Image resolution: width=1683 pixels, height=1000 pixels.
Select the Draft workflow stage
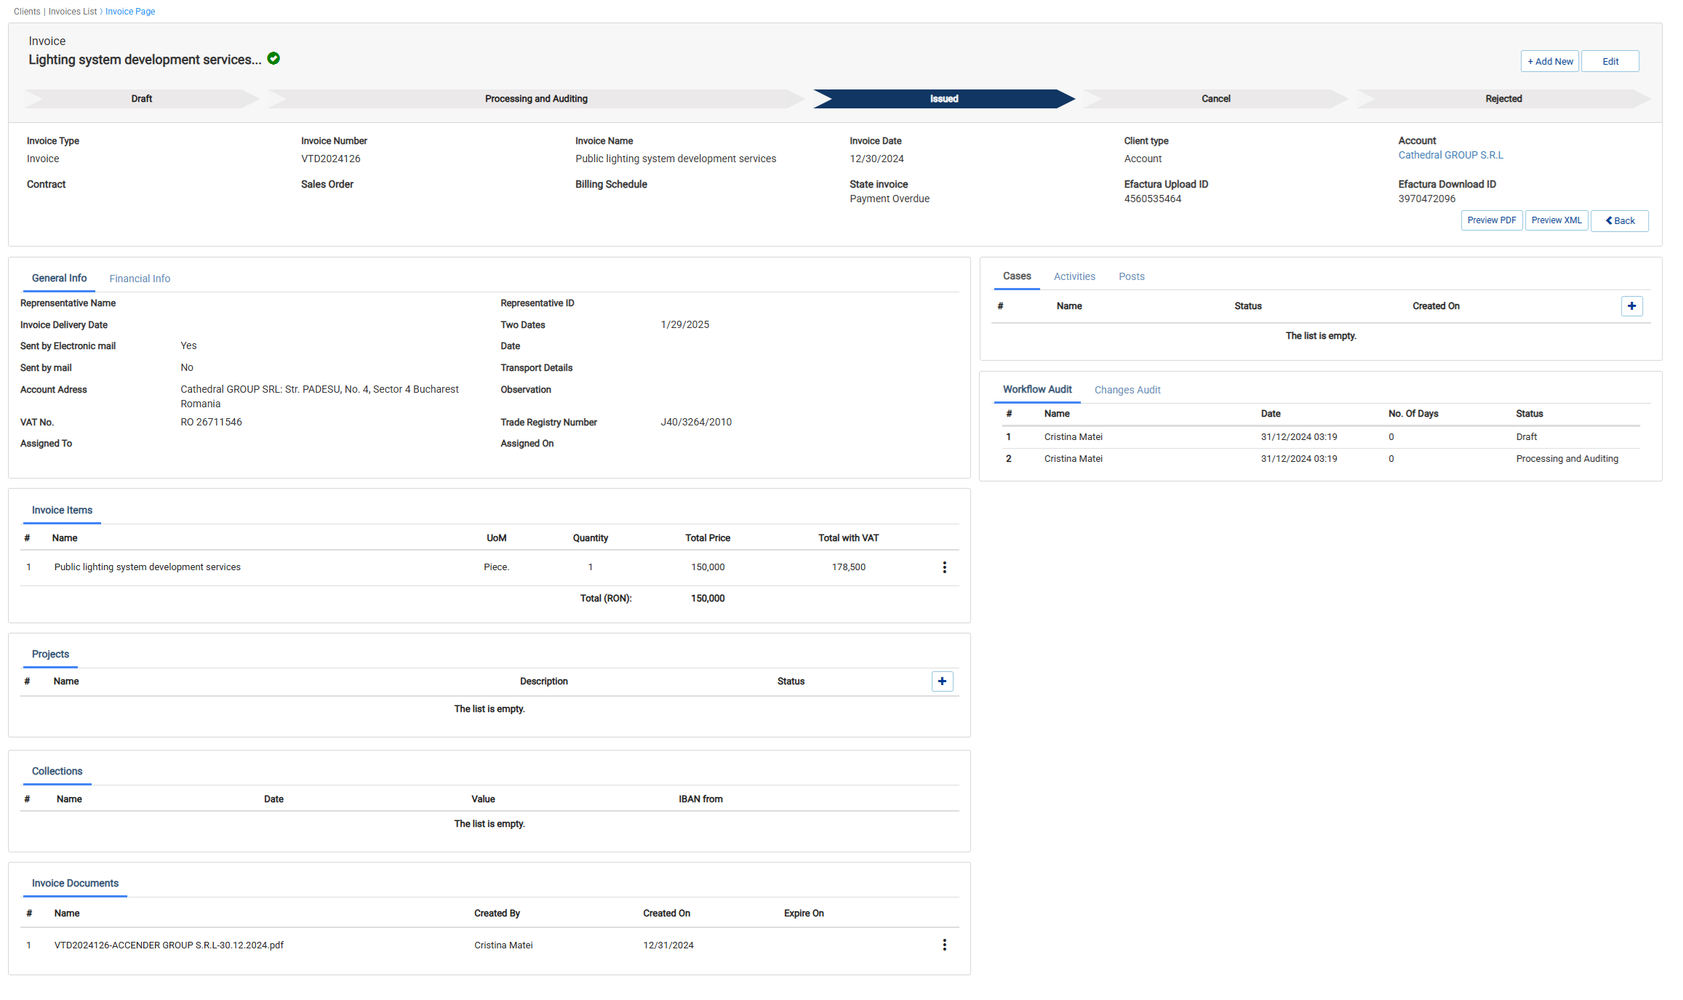(x=141, y=99)
